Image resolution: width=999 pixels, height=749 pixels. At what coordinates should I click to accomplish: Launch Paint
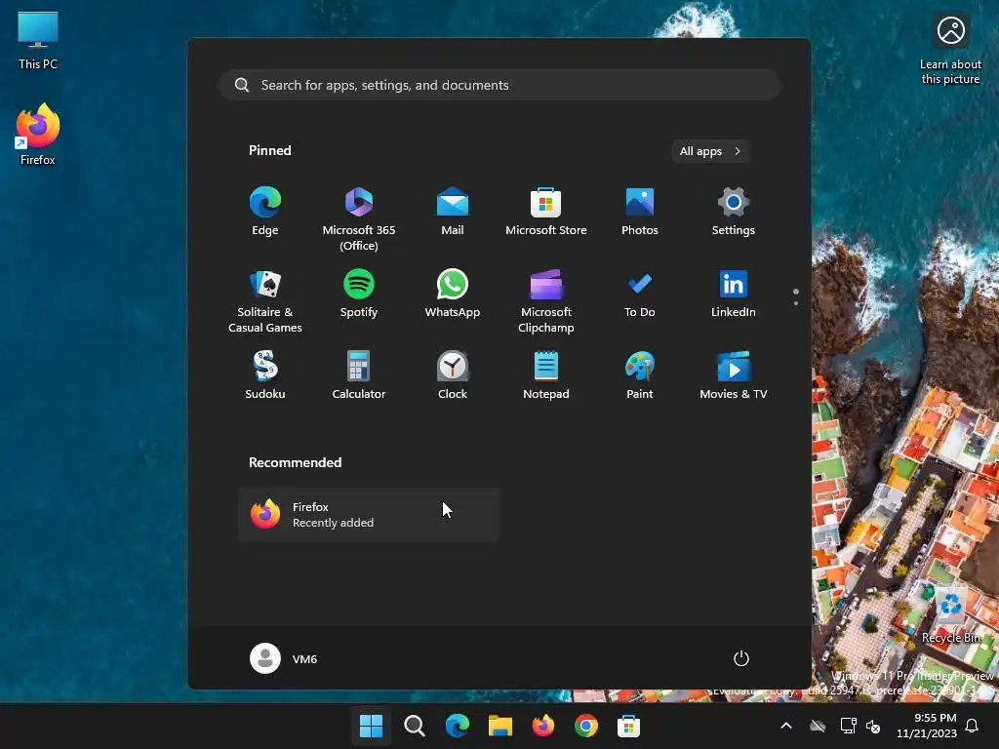coord(640,375)
